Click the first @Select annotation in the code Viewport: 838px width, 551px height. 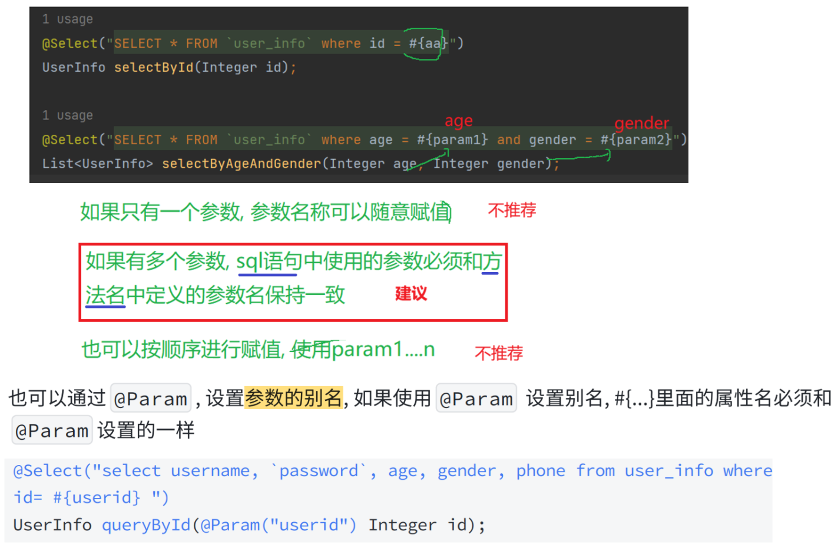(69, 43)
